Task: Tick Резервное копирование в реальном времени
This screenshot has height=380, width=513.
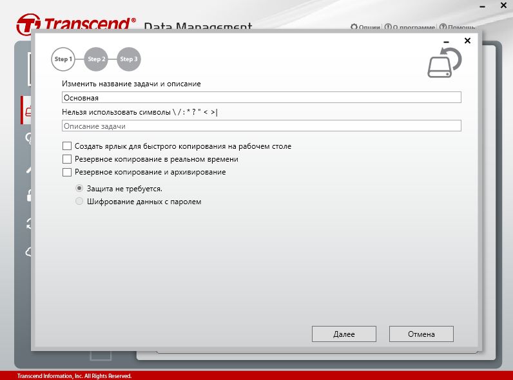Action: (x=67, y=159)
